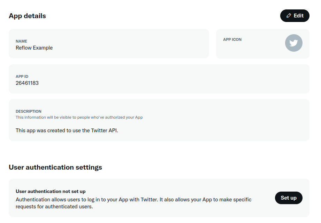The width and height of the screenshot is (321, 223).
Task: Click the App ID number 26461183
Action: 27,83
